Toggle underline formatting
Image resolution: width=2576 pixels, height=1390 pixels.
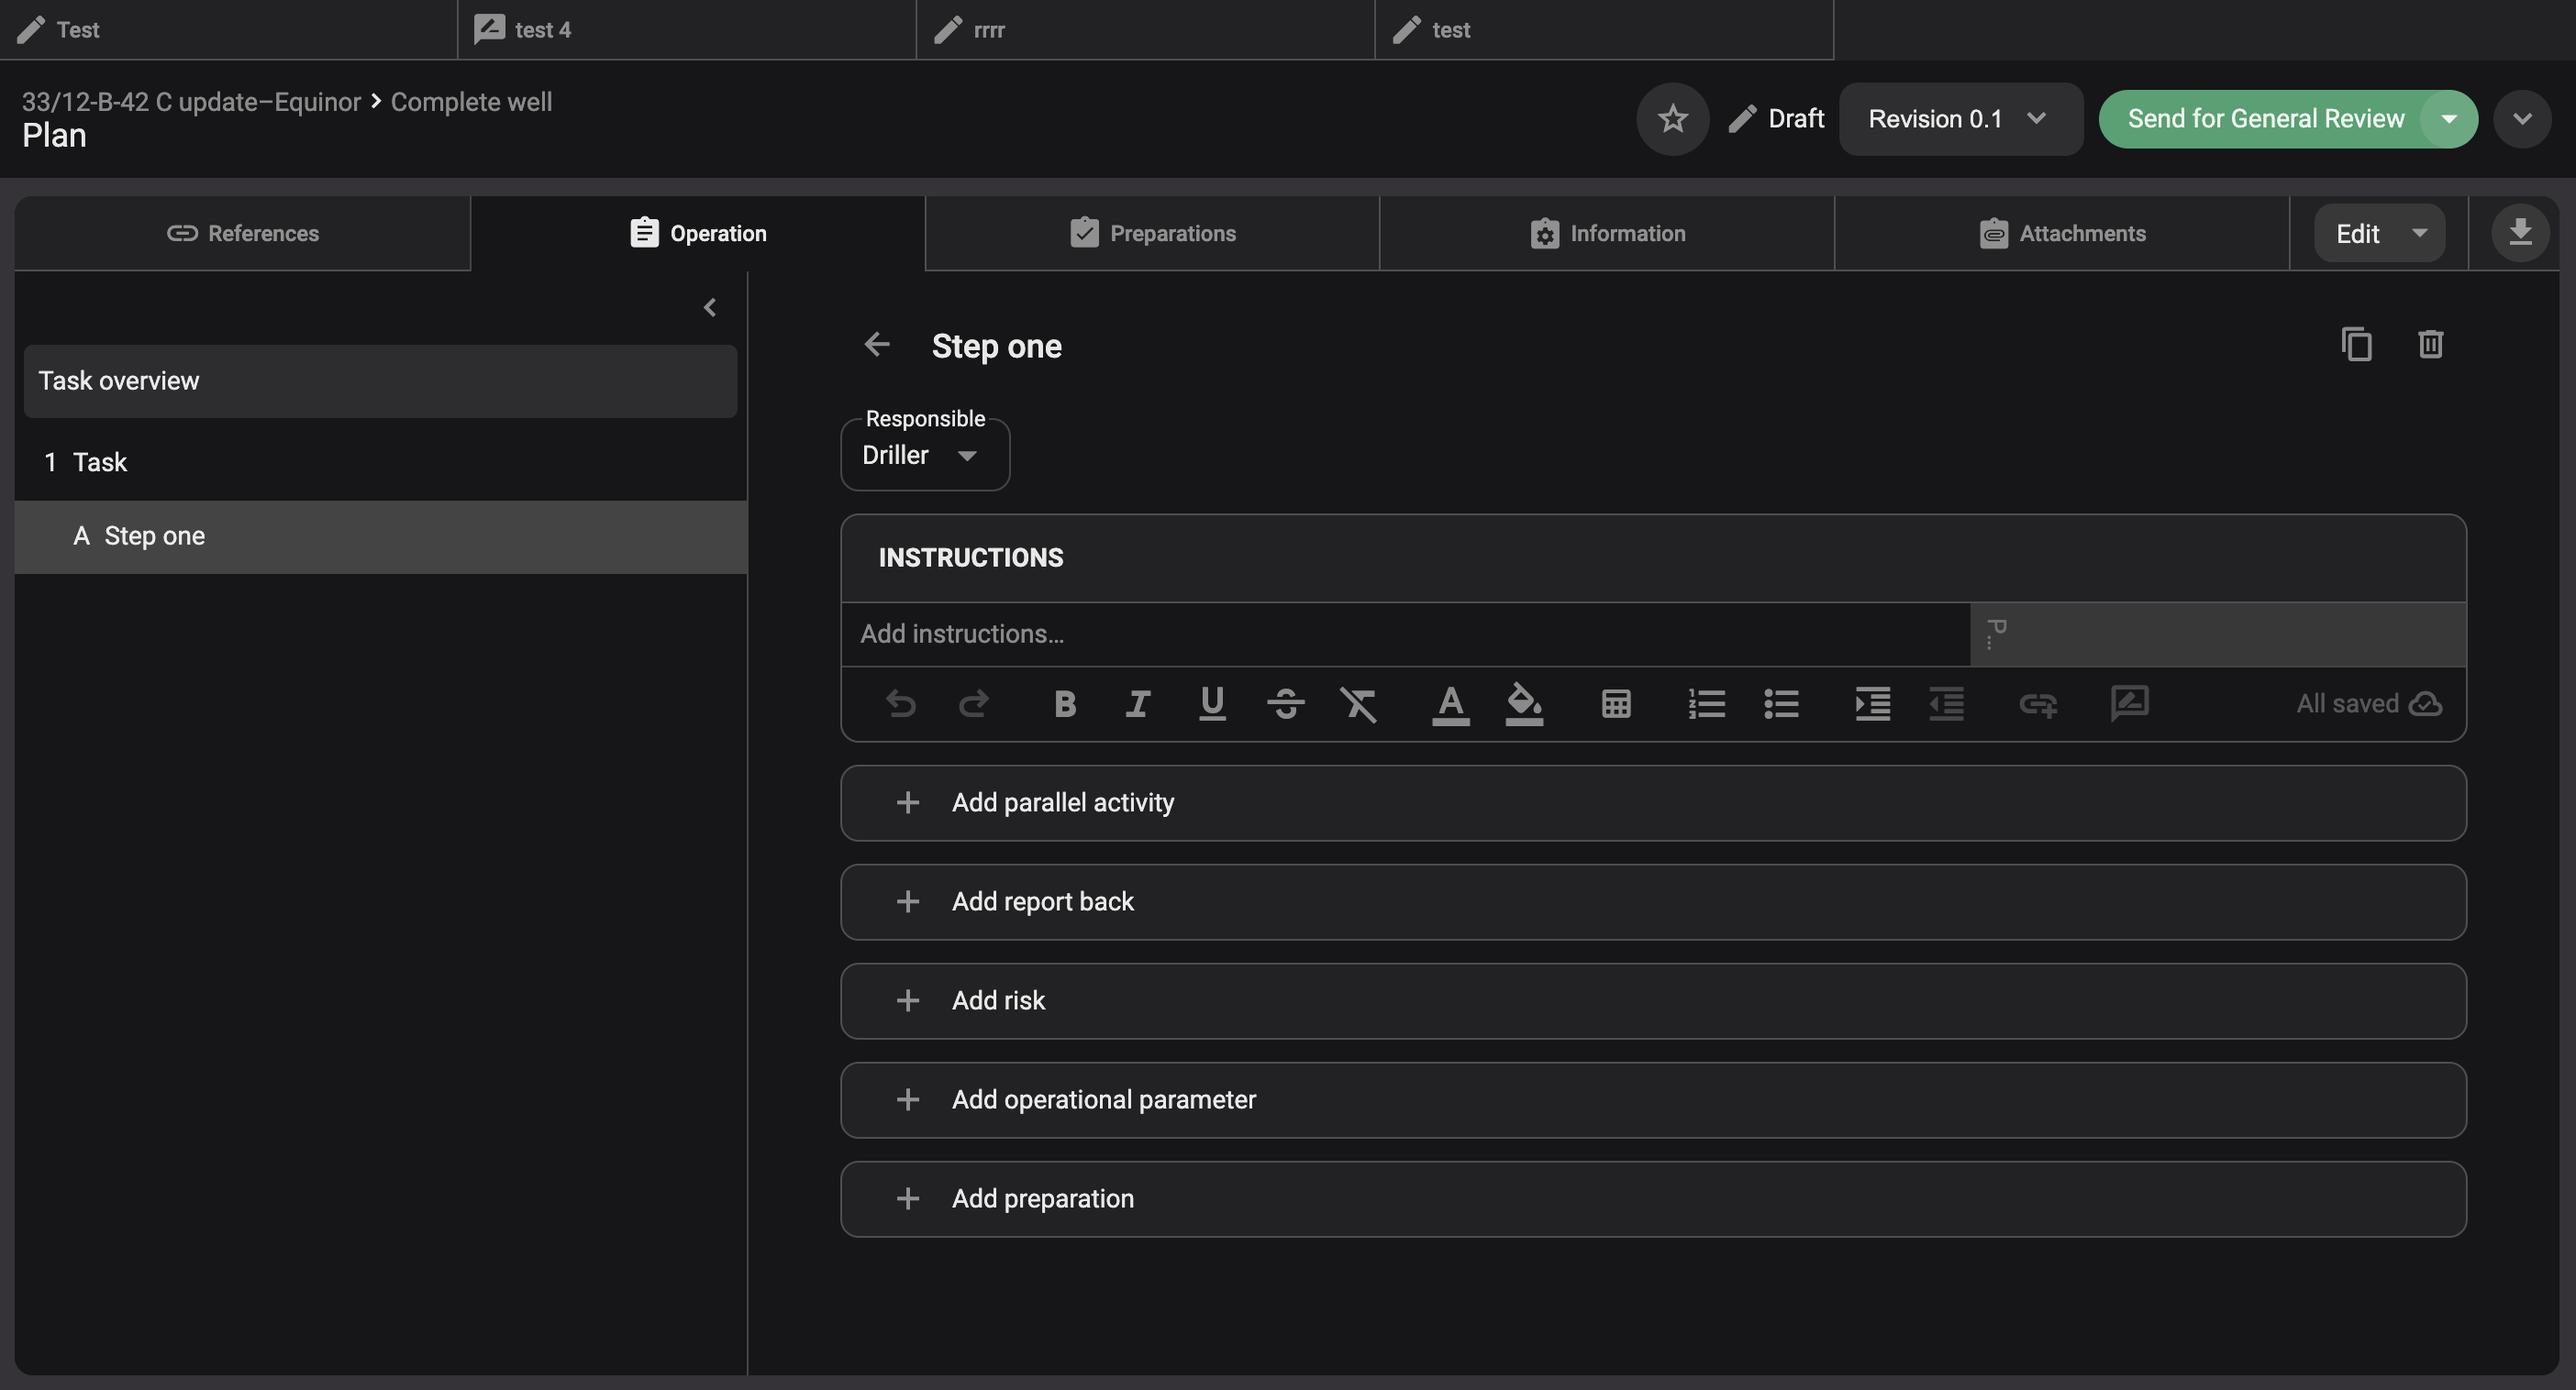tap(1211, 703)
